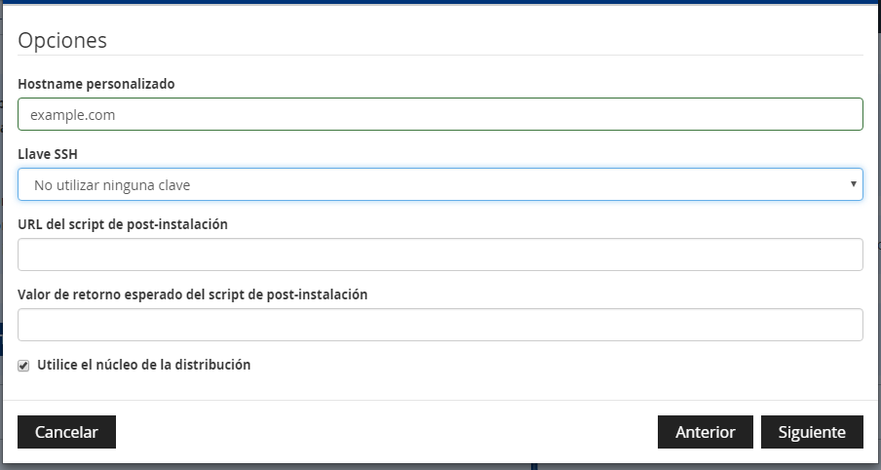The width and height of the screenshot is (881, 470).
Task: Click the expected return value input box
Action: (440, 325)
